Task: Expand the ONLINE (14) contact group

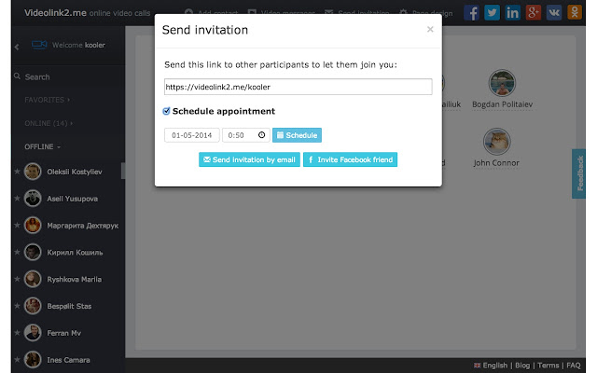Action: 49,122
